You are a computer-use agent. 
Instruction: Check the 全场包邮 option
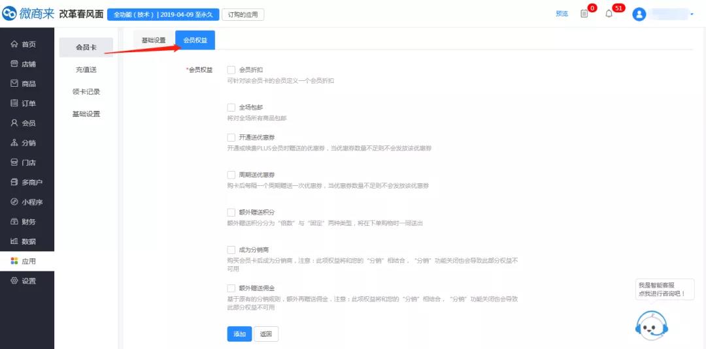(x=231, y=108)
